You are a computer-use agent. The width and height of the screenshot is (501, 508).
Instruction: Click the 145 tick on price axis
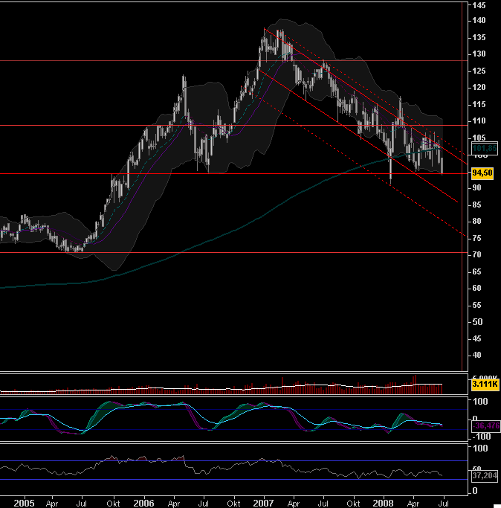[x=479, y=5]
